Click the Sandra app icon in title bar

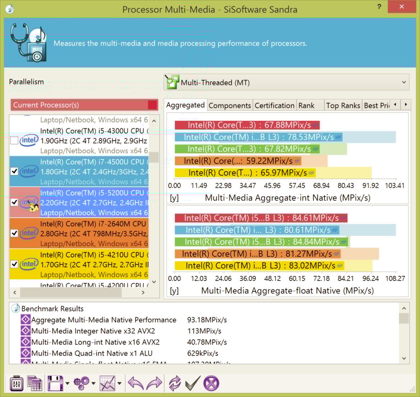click(x=10, y=9)
